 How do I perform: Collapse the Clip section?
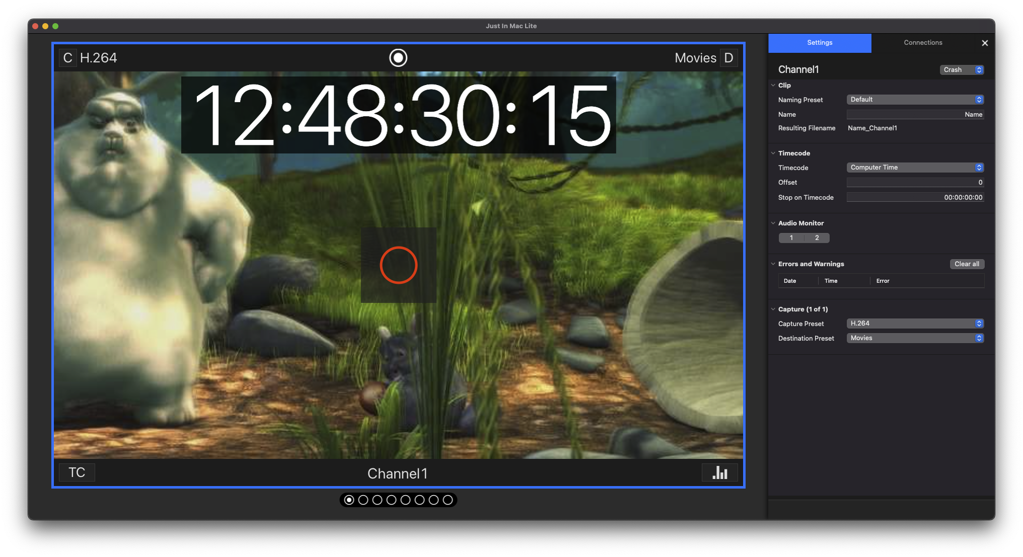(x=773, y=86)
